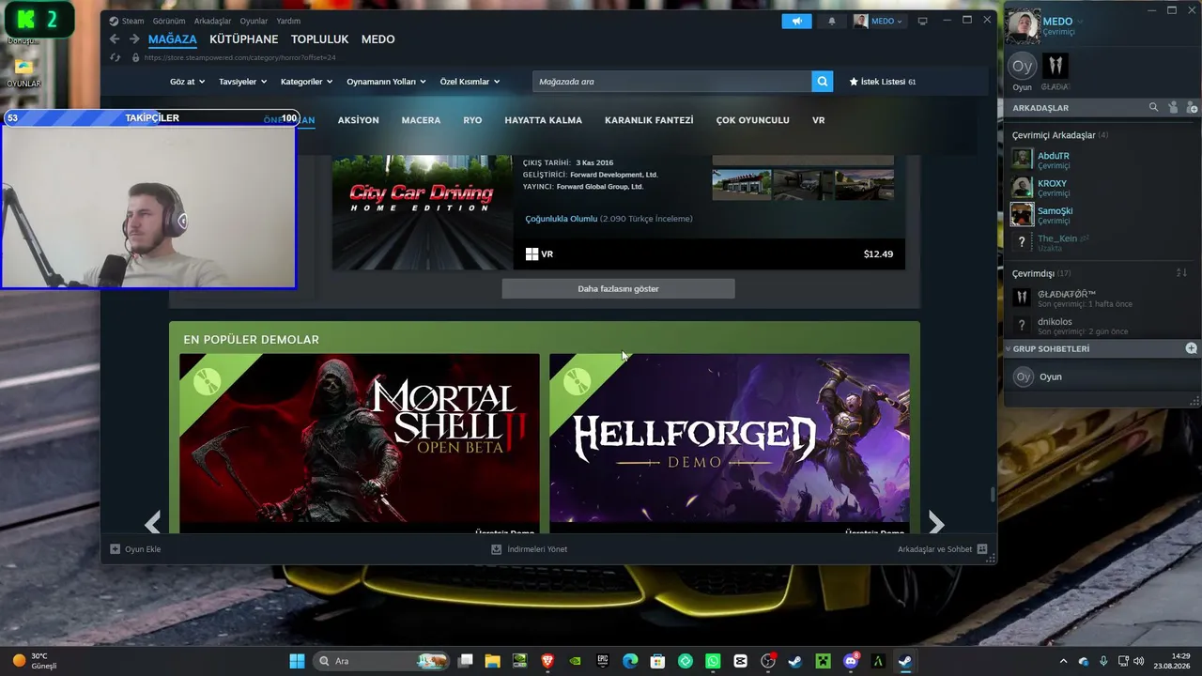Image resolution: width=1202 pixels, height=676 pixels.
Task: Switch Steam to Big Picture mode icon
Action: (x=922, y=21)
